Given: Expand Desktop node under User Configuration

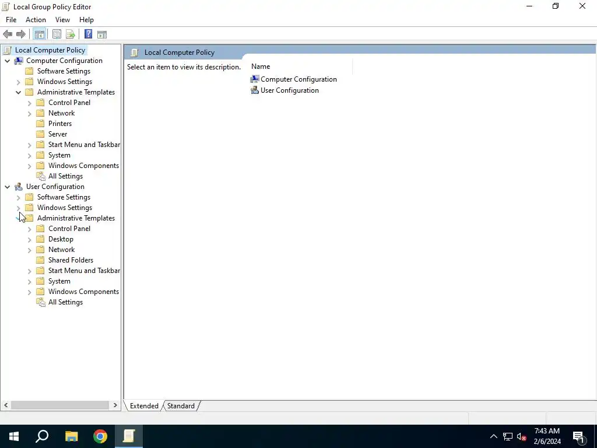Looking at the screenshot, I should click(29, 240).
